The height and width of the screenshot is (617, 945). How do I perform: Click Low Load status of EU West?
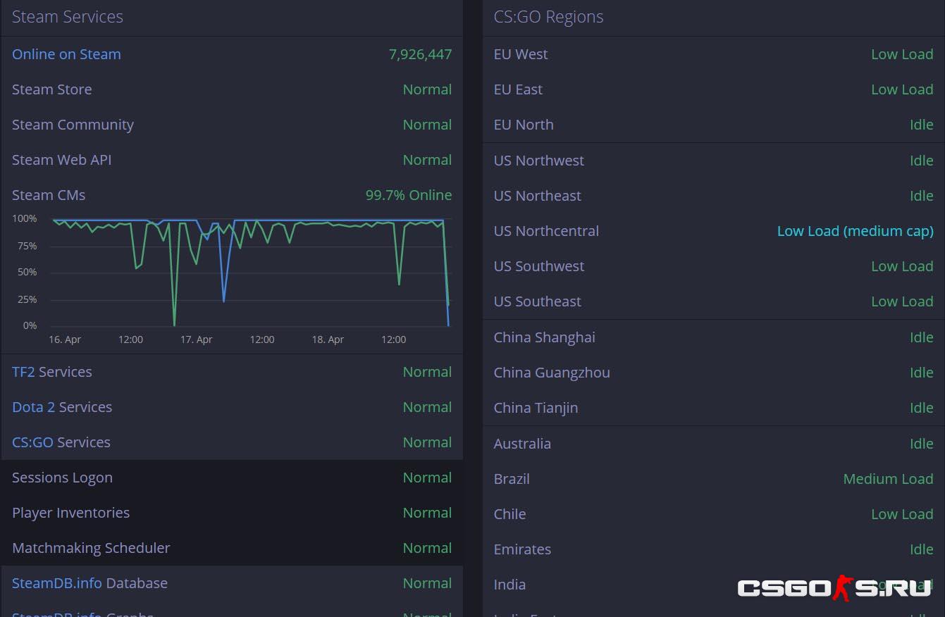902,54
